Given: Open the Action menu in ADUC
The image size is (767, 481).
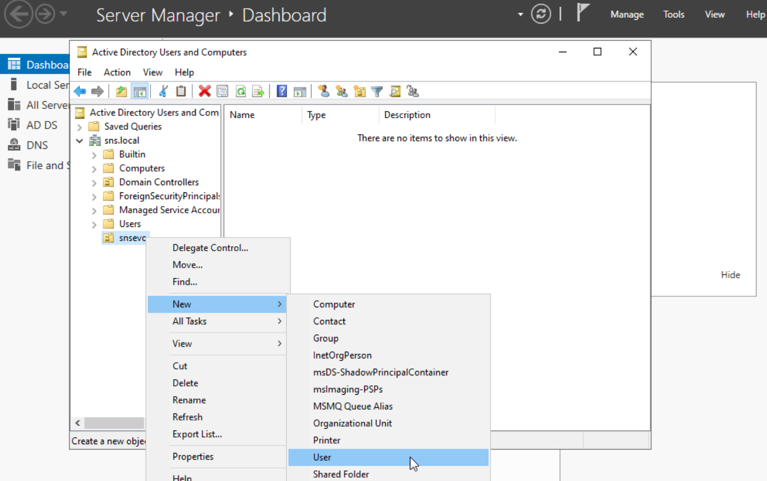Looking at the screenshot, I should (117, 72).
